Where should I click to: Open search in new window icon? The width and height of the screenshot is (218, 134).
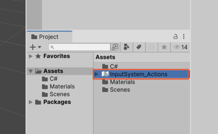point(115,47)
